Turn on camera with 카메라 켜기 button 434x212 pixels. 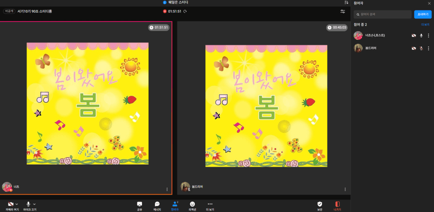(x=11, y=206)
